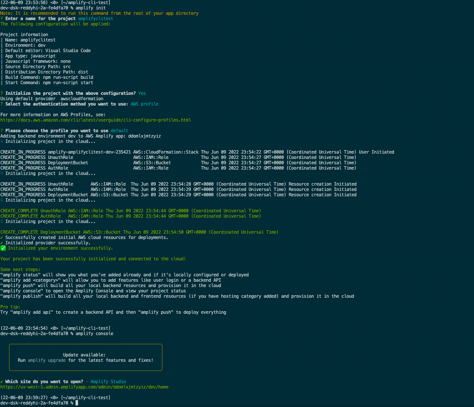
Task: Open the Amplify Studio admin URL
Action: coord(84,387)
